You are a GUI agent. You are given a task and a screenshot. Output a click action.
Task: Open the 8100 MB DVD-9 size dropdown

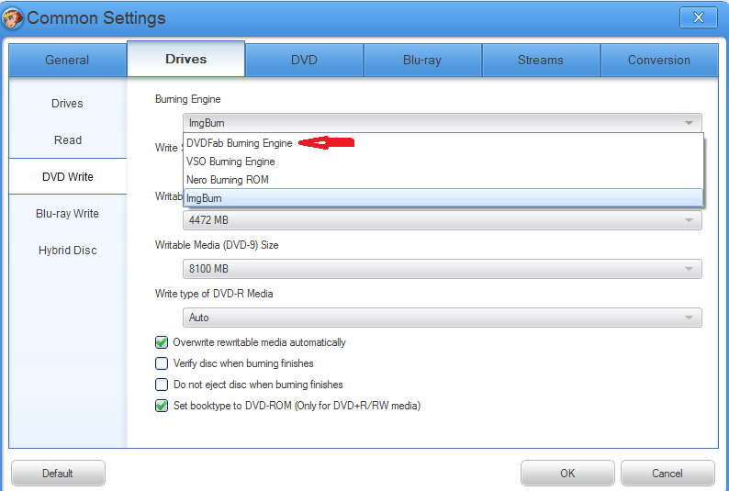[x=443, y=269]
